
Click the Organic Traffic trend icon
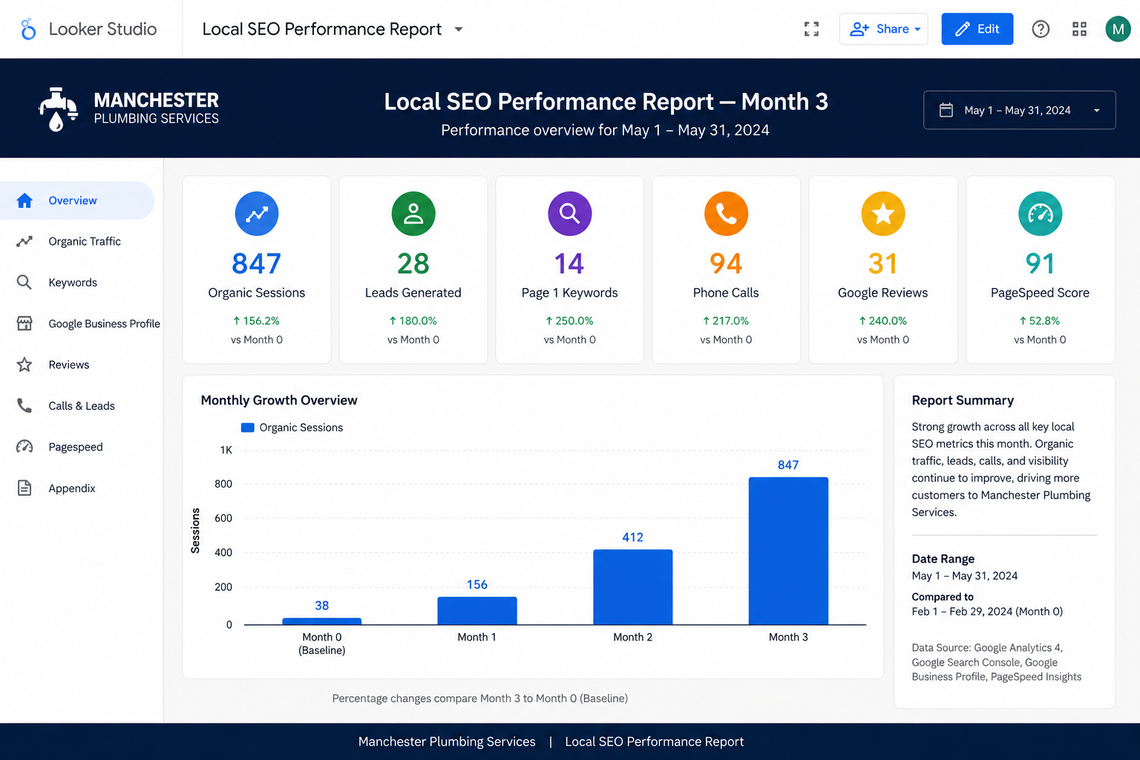pos(24,241)
